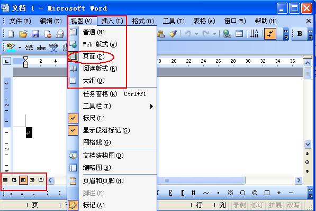Open the Undo history dropdown arrow
The height and width of the screenshot is (211, 316).
tap(196, 34)
